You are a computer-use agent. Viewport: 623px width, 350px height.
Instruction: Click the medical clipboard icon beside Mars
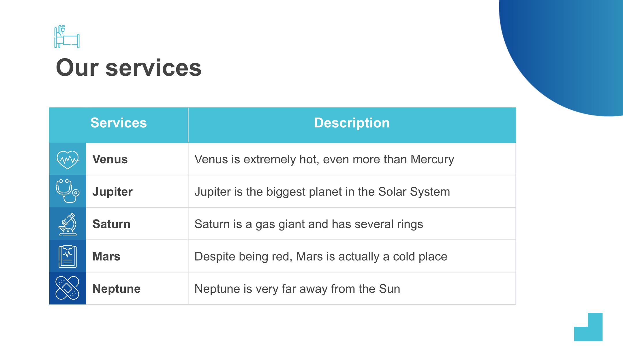68,256
